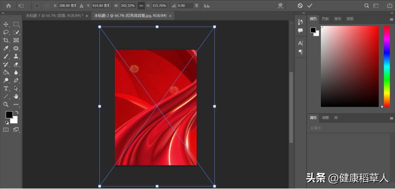
Task: Select the Blur tool droplet icon
Action: point(16,73)
